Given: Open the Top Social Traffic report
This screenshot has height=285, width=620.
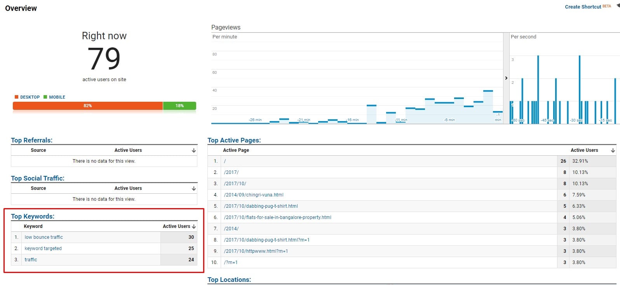Looking at the screenshot, I should pyautogui.click(x=38, y=178).
